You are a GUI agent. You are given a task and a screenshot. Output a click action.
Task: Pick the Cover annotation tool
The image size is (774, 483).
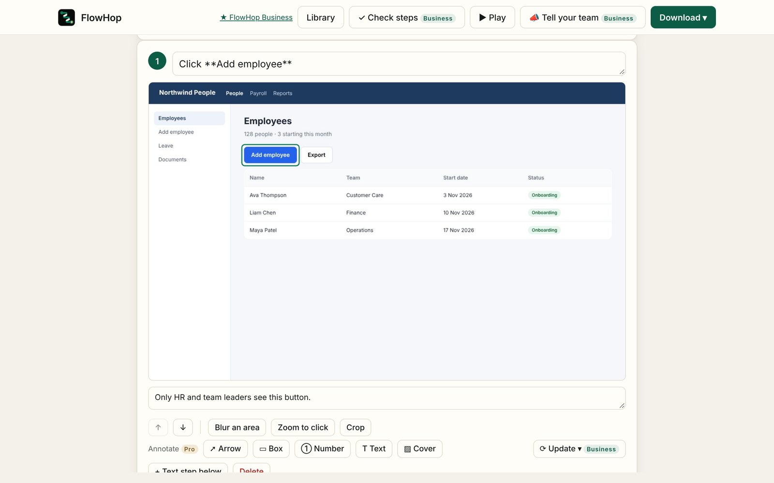click(x=420, y=449)
